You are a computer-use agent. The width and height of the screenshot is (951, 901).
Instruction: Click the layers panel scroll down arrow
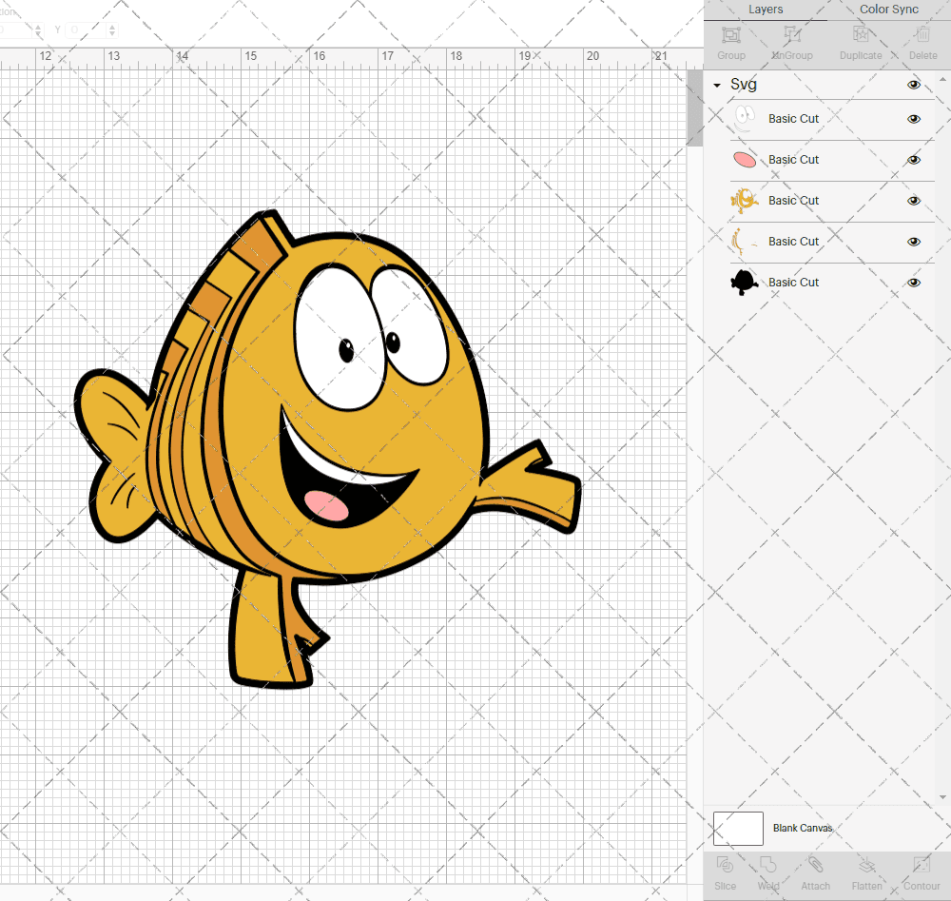pos(942,797)
